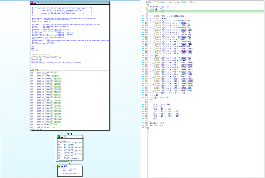The image size is (265, 178).
Task: Select line '--v2;' in pseudocode
Action: pyautogui.click(x=156, y=118)
